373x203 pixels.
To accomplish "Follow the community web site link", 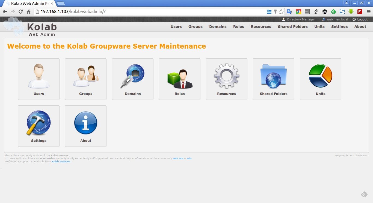I will point(178,159).
